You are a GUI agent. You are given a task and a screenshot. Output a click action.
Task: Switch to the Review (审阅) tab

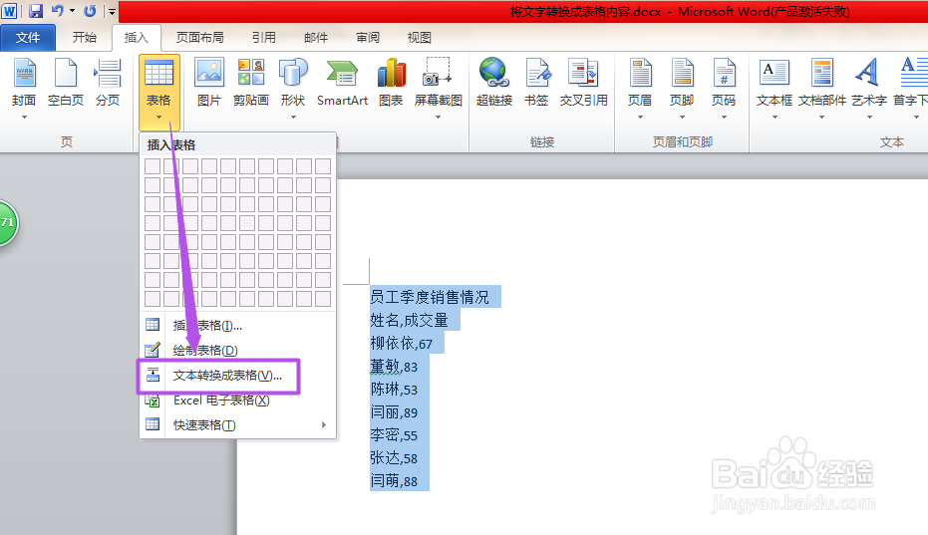pyautogui.click(x=368, y=38)
